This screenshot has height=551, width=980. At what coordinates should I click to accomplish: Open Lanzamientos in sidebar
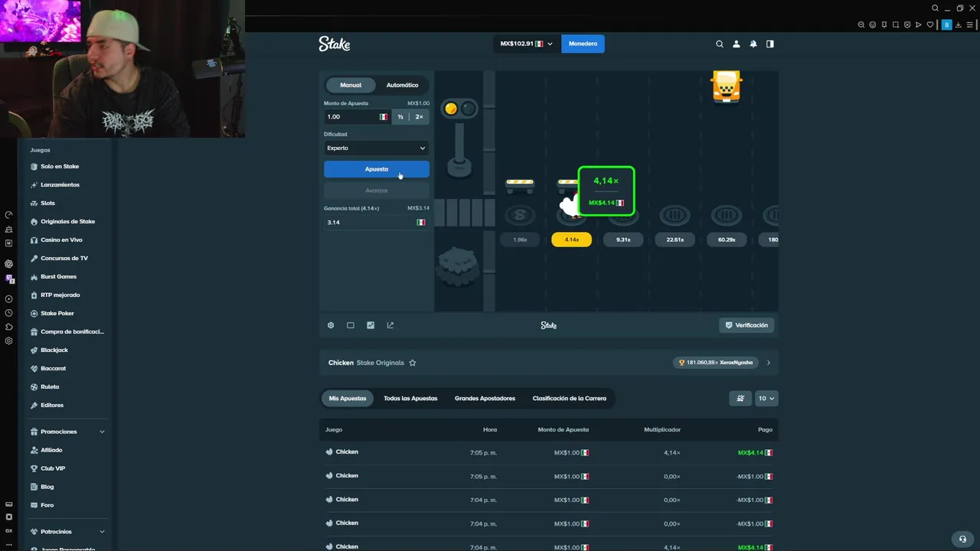[60, 184]
